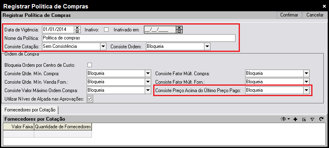Open Consiste Fator Múlt. Forn. dropdown
Viewport: 329px width, 148px height.
click(x=306, y=82)
